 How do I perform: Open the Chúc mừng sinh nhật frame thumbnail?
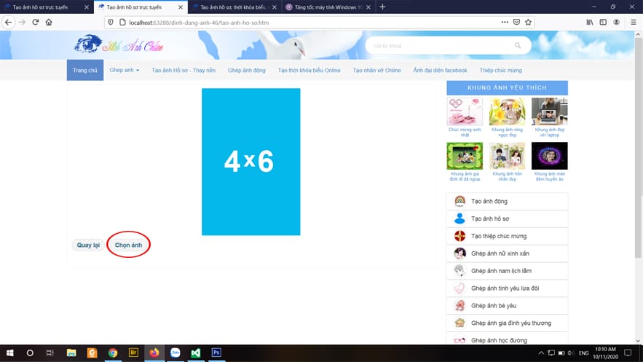464,112
